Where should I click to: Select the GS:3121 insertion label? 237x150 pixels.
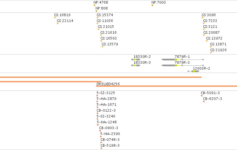(x=210, y=27)
